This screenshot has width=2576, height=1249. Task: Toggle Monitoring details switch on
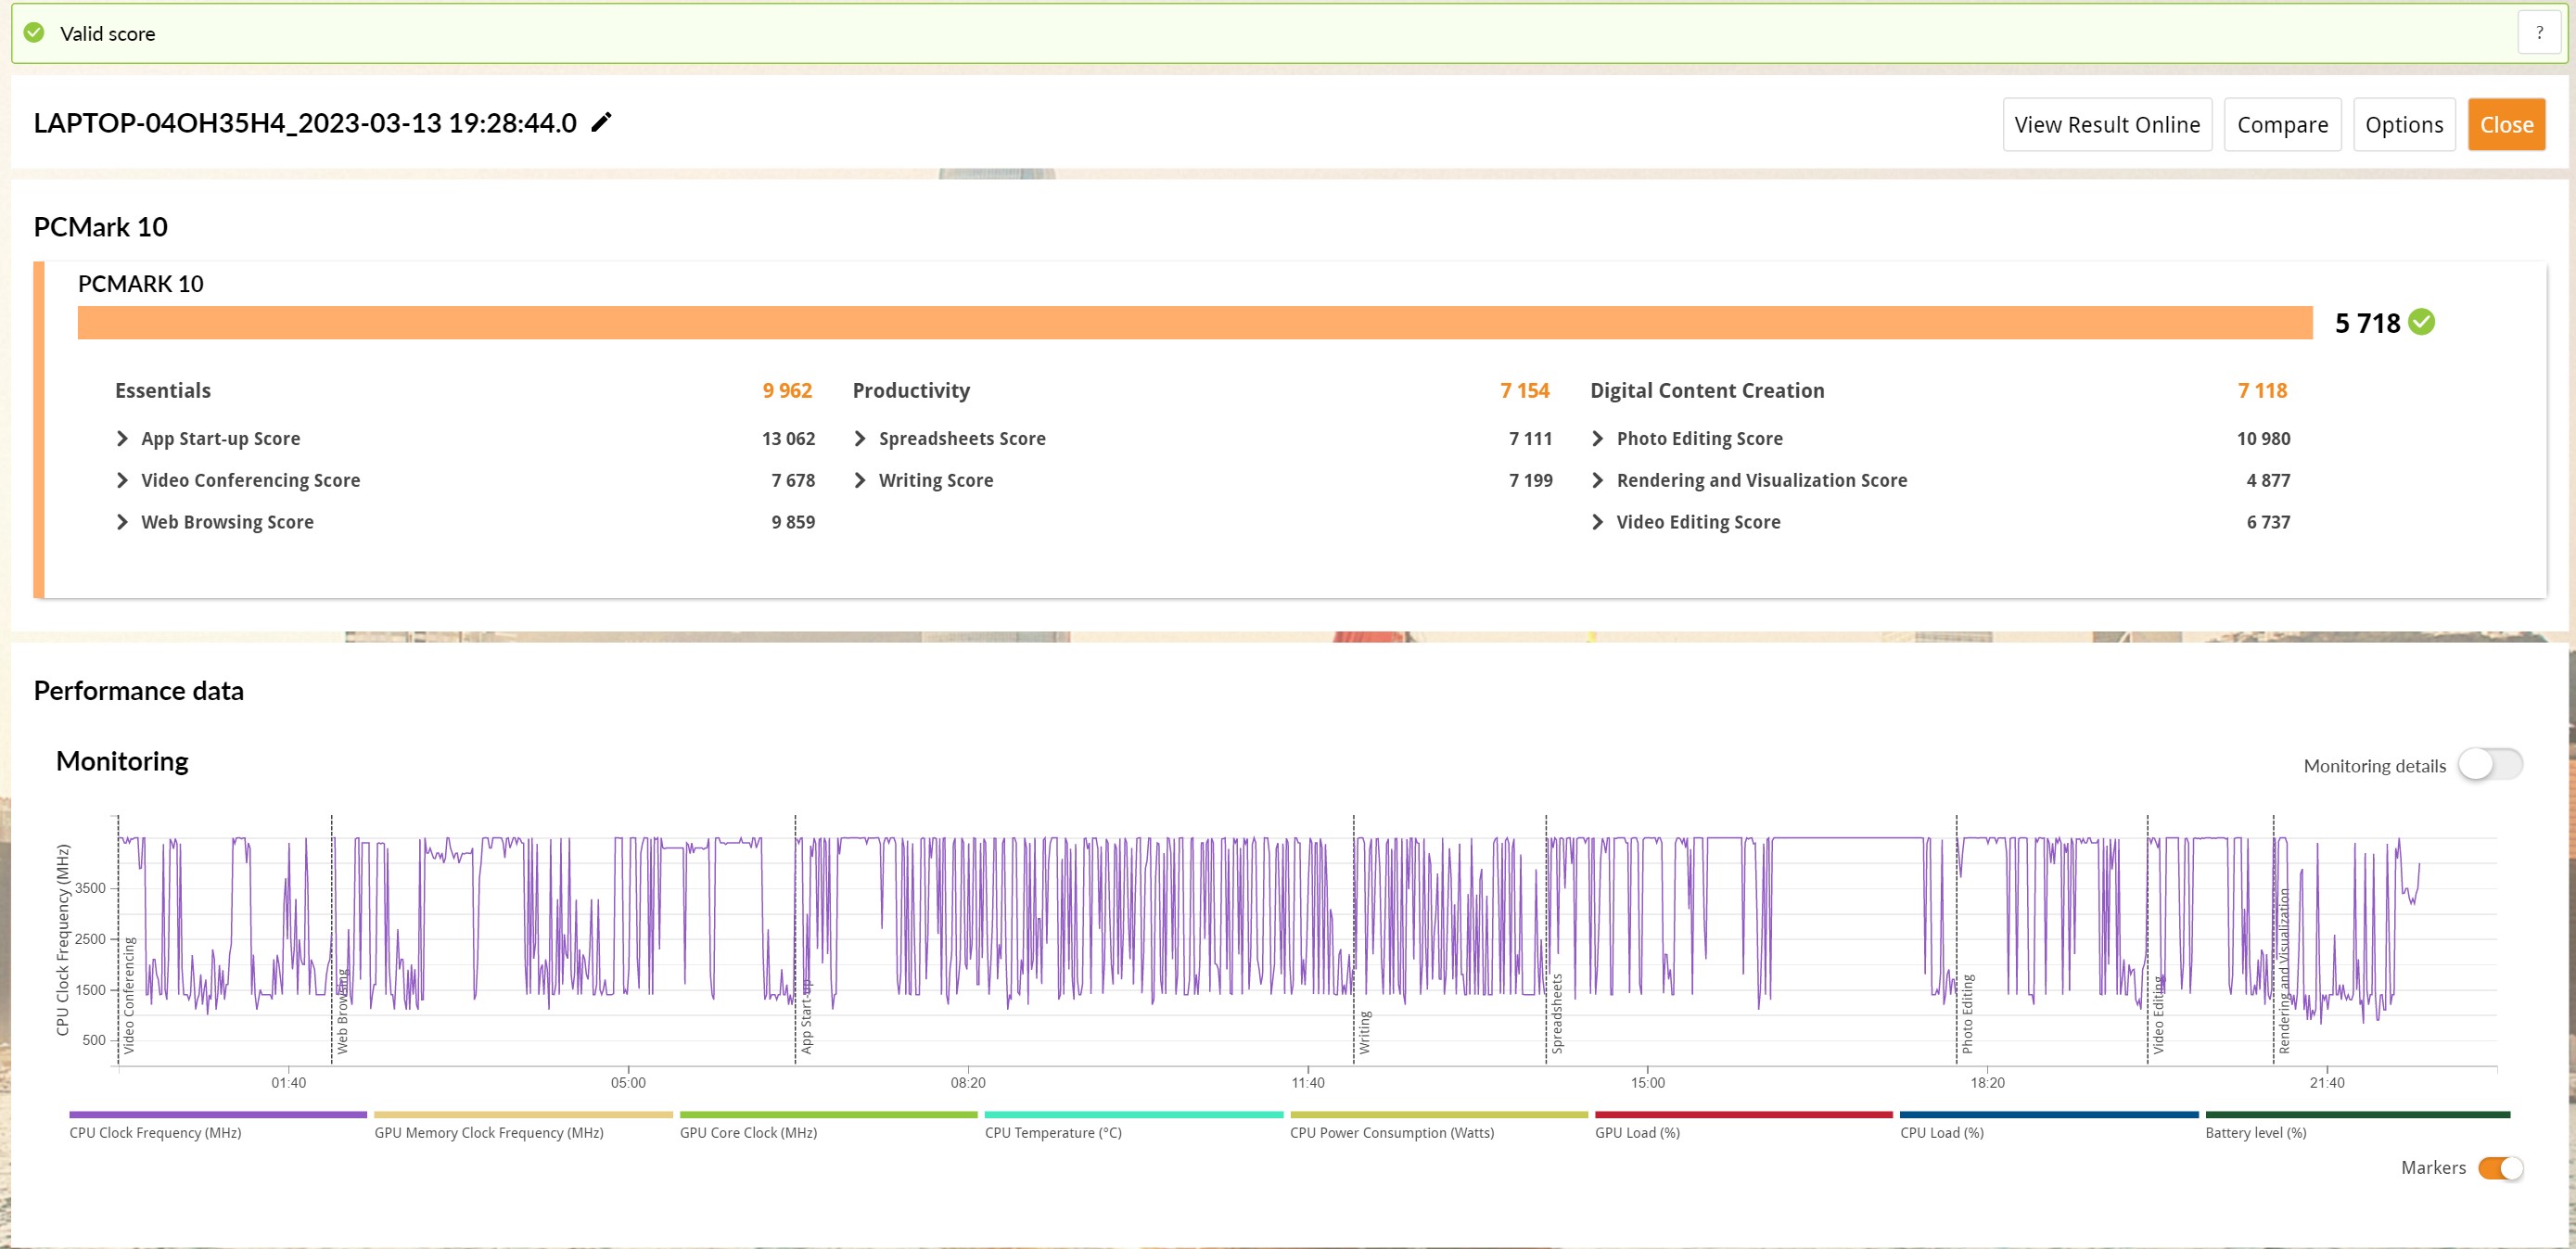click(x=2490, y=764)
